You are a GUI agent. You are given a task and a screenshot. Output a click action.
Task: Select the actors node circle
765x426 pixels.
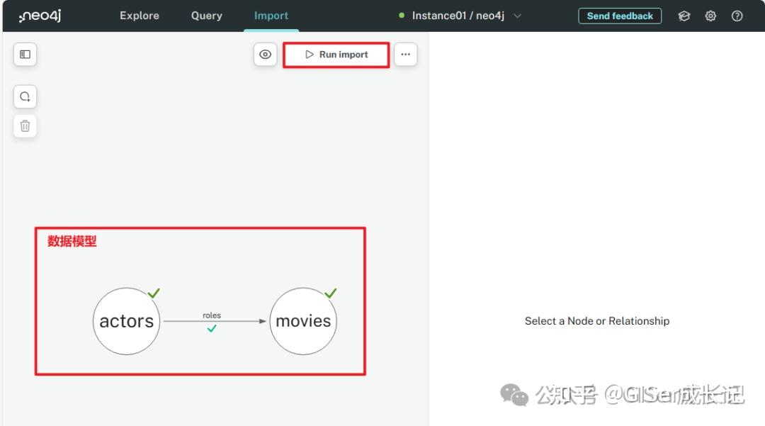click(x=126, y=320)
